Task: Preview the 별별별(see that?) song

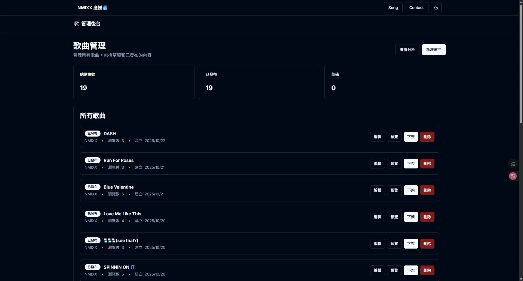Action: [x=394, y=244]
